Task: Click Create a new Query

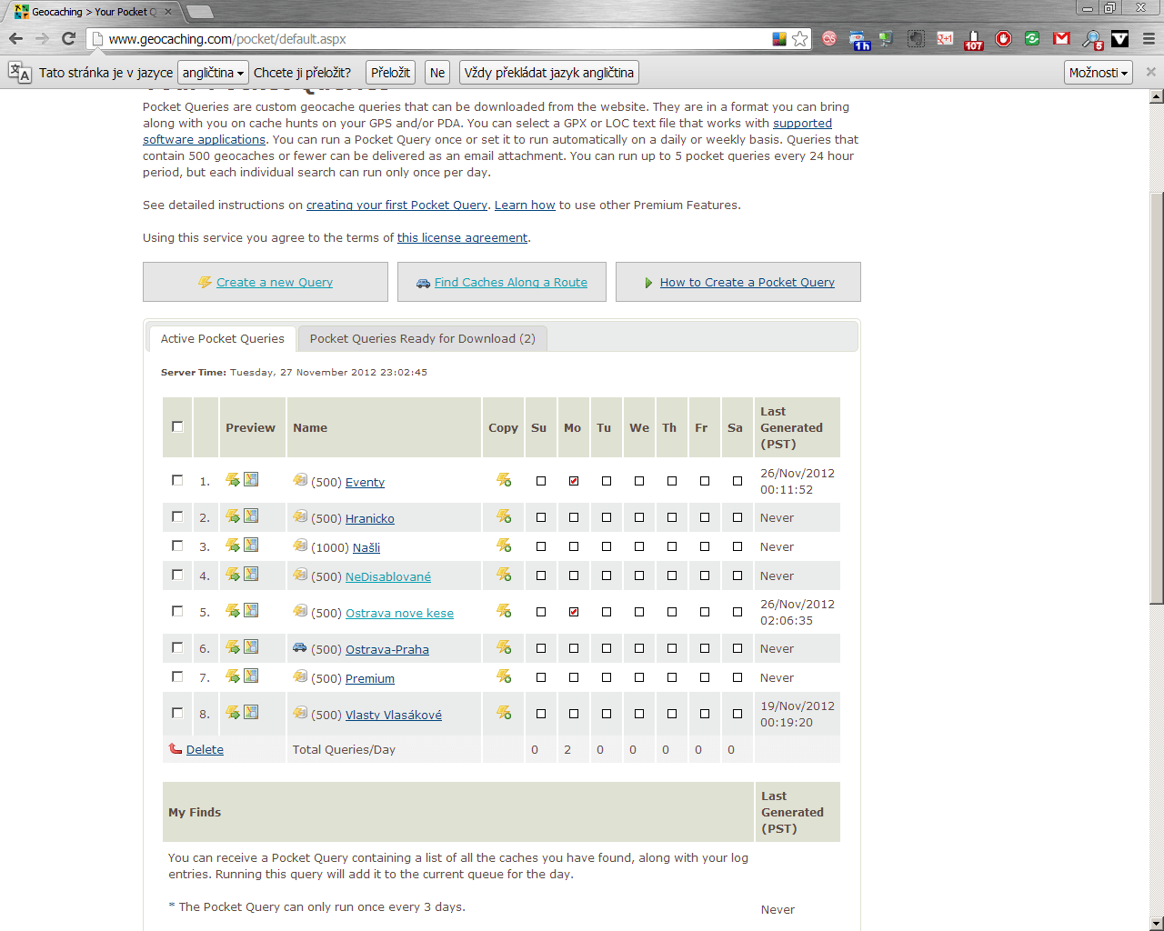Action: point(275,282)
